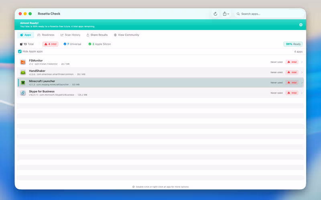321x200 pixels.
Task: Open the Readiness tab
Action: [46, 35]
